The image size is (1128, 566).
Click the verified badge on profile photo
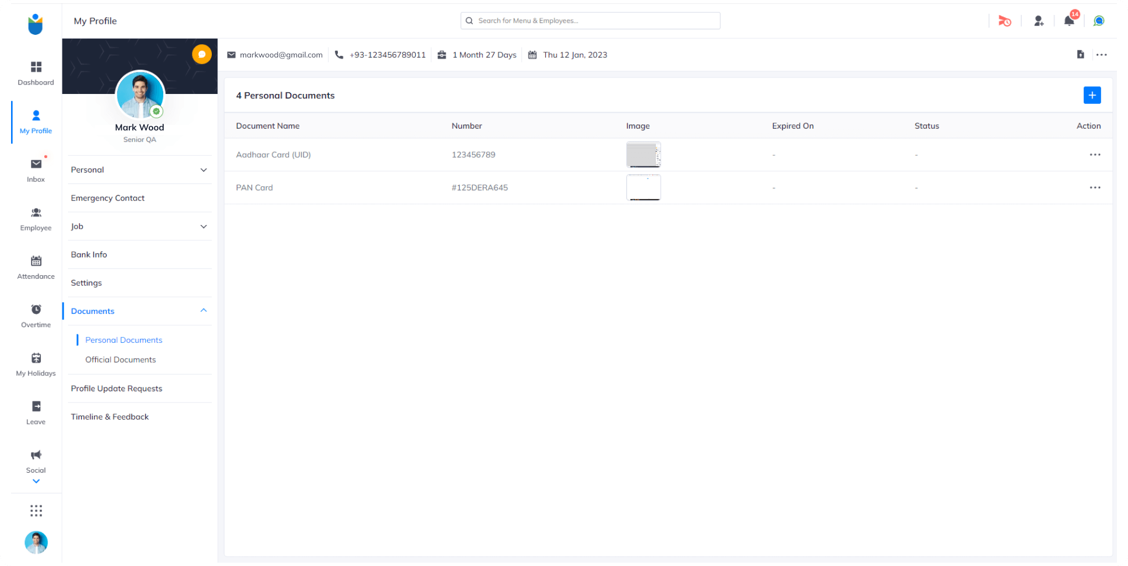157,111
